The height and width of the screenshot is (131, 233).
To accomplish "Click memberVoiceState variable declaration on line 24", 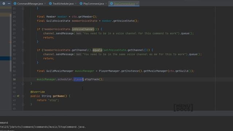I will click(84, 21).
